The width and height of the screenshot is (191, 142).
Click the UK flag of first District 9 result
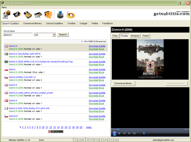pos(6,46)
